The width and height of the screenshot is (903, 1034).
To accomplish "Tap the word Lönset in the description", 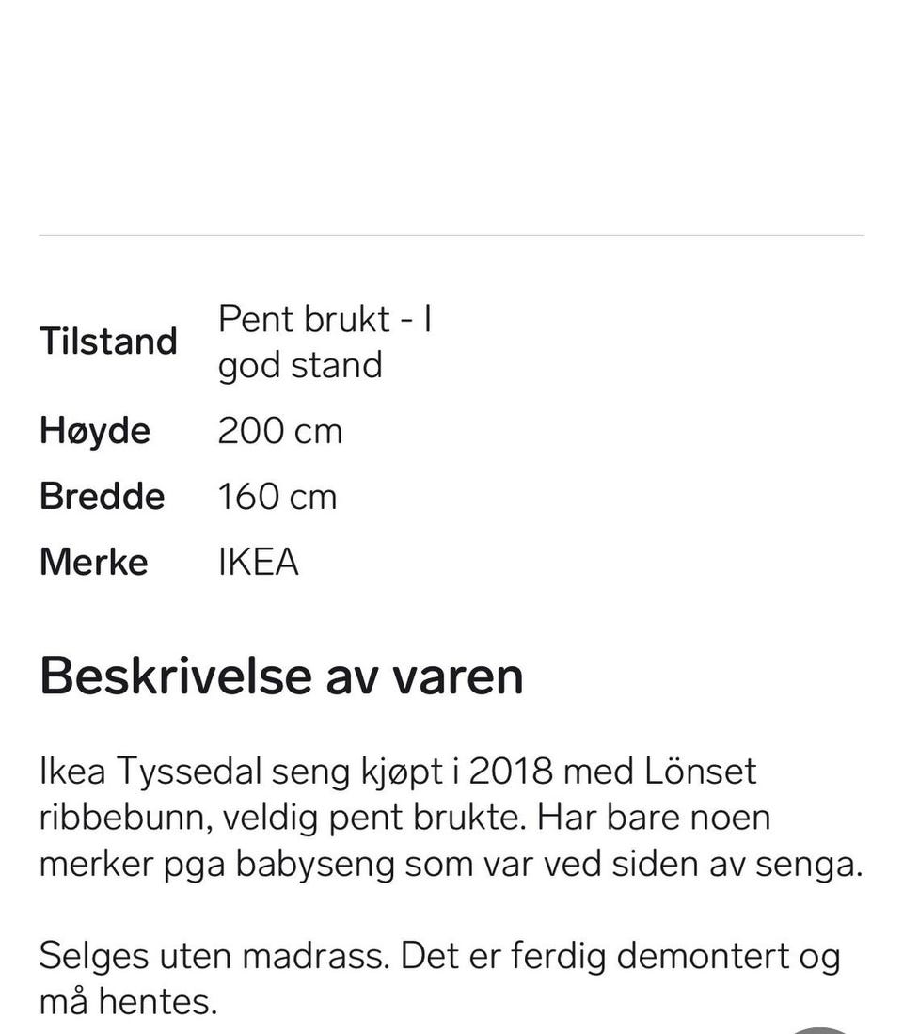I will click(x=700, y=771).
